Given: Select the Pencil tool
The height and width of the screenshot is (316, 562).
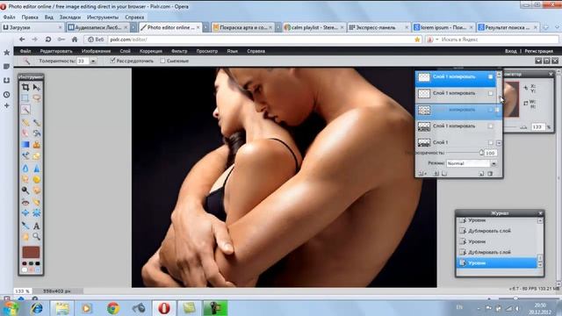Looking at the screenshot, I should [25, 123].
